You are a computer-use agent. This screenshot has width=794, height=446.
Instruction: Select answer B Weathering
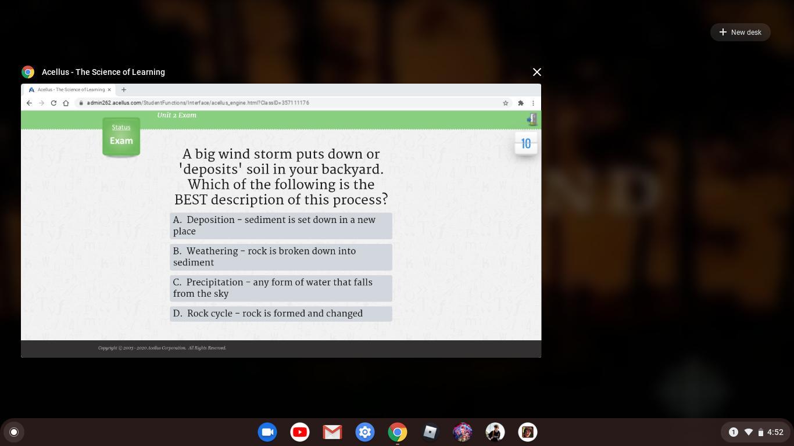pos(281,257)
